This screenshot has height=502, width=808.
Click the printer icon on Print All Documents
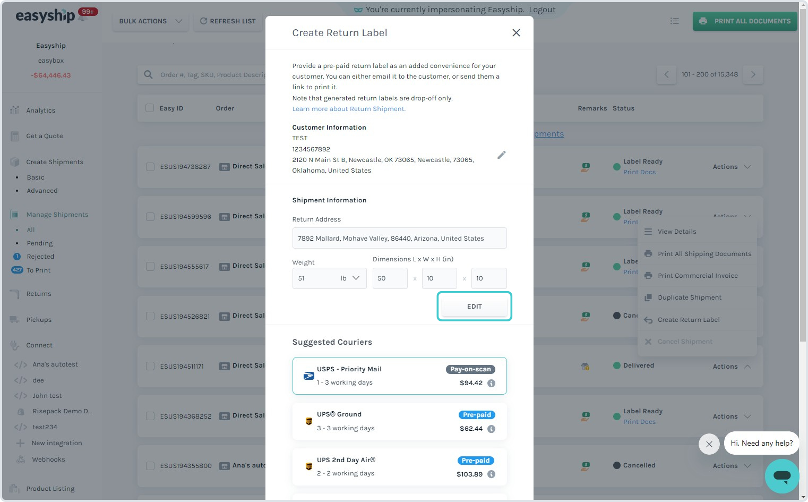click(x=703, y=21)
